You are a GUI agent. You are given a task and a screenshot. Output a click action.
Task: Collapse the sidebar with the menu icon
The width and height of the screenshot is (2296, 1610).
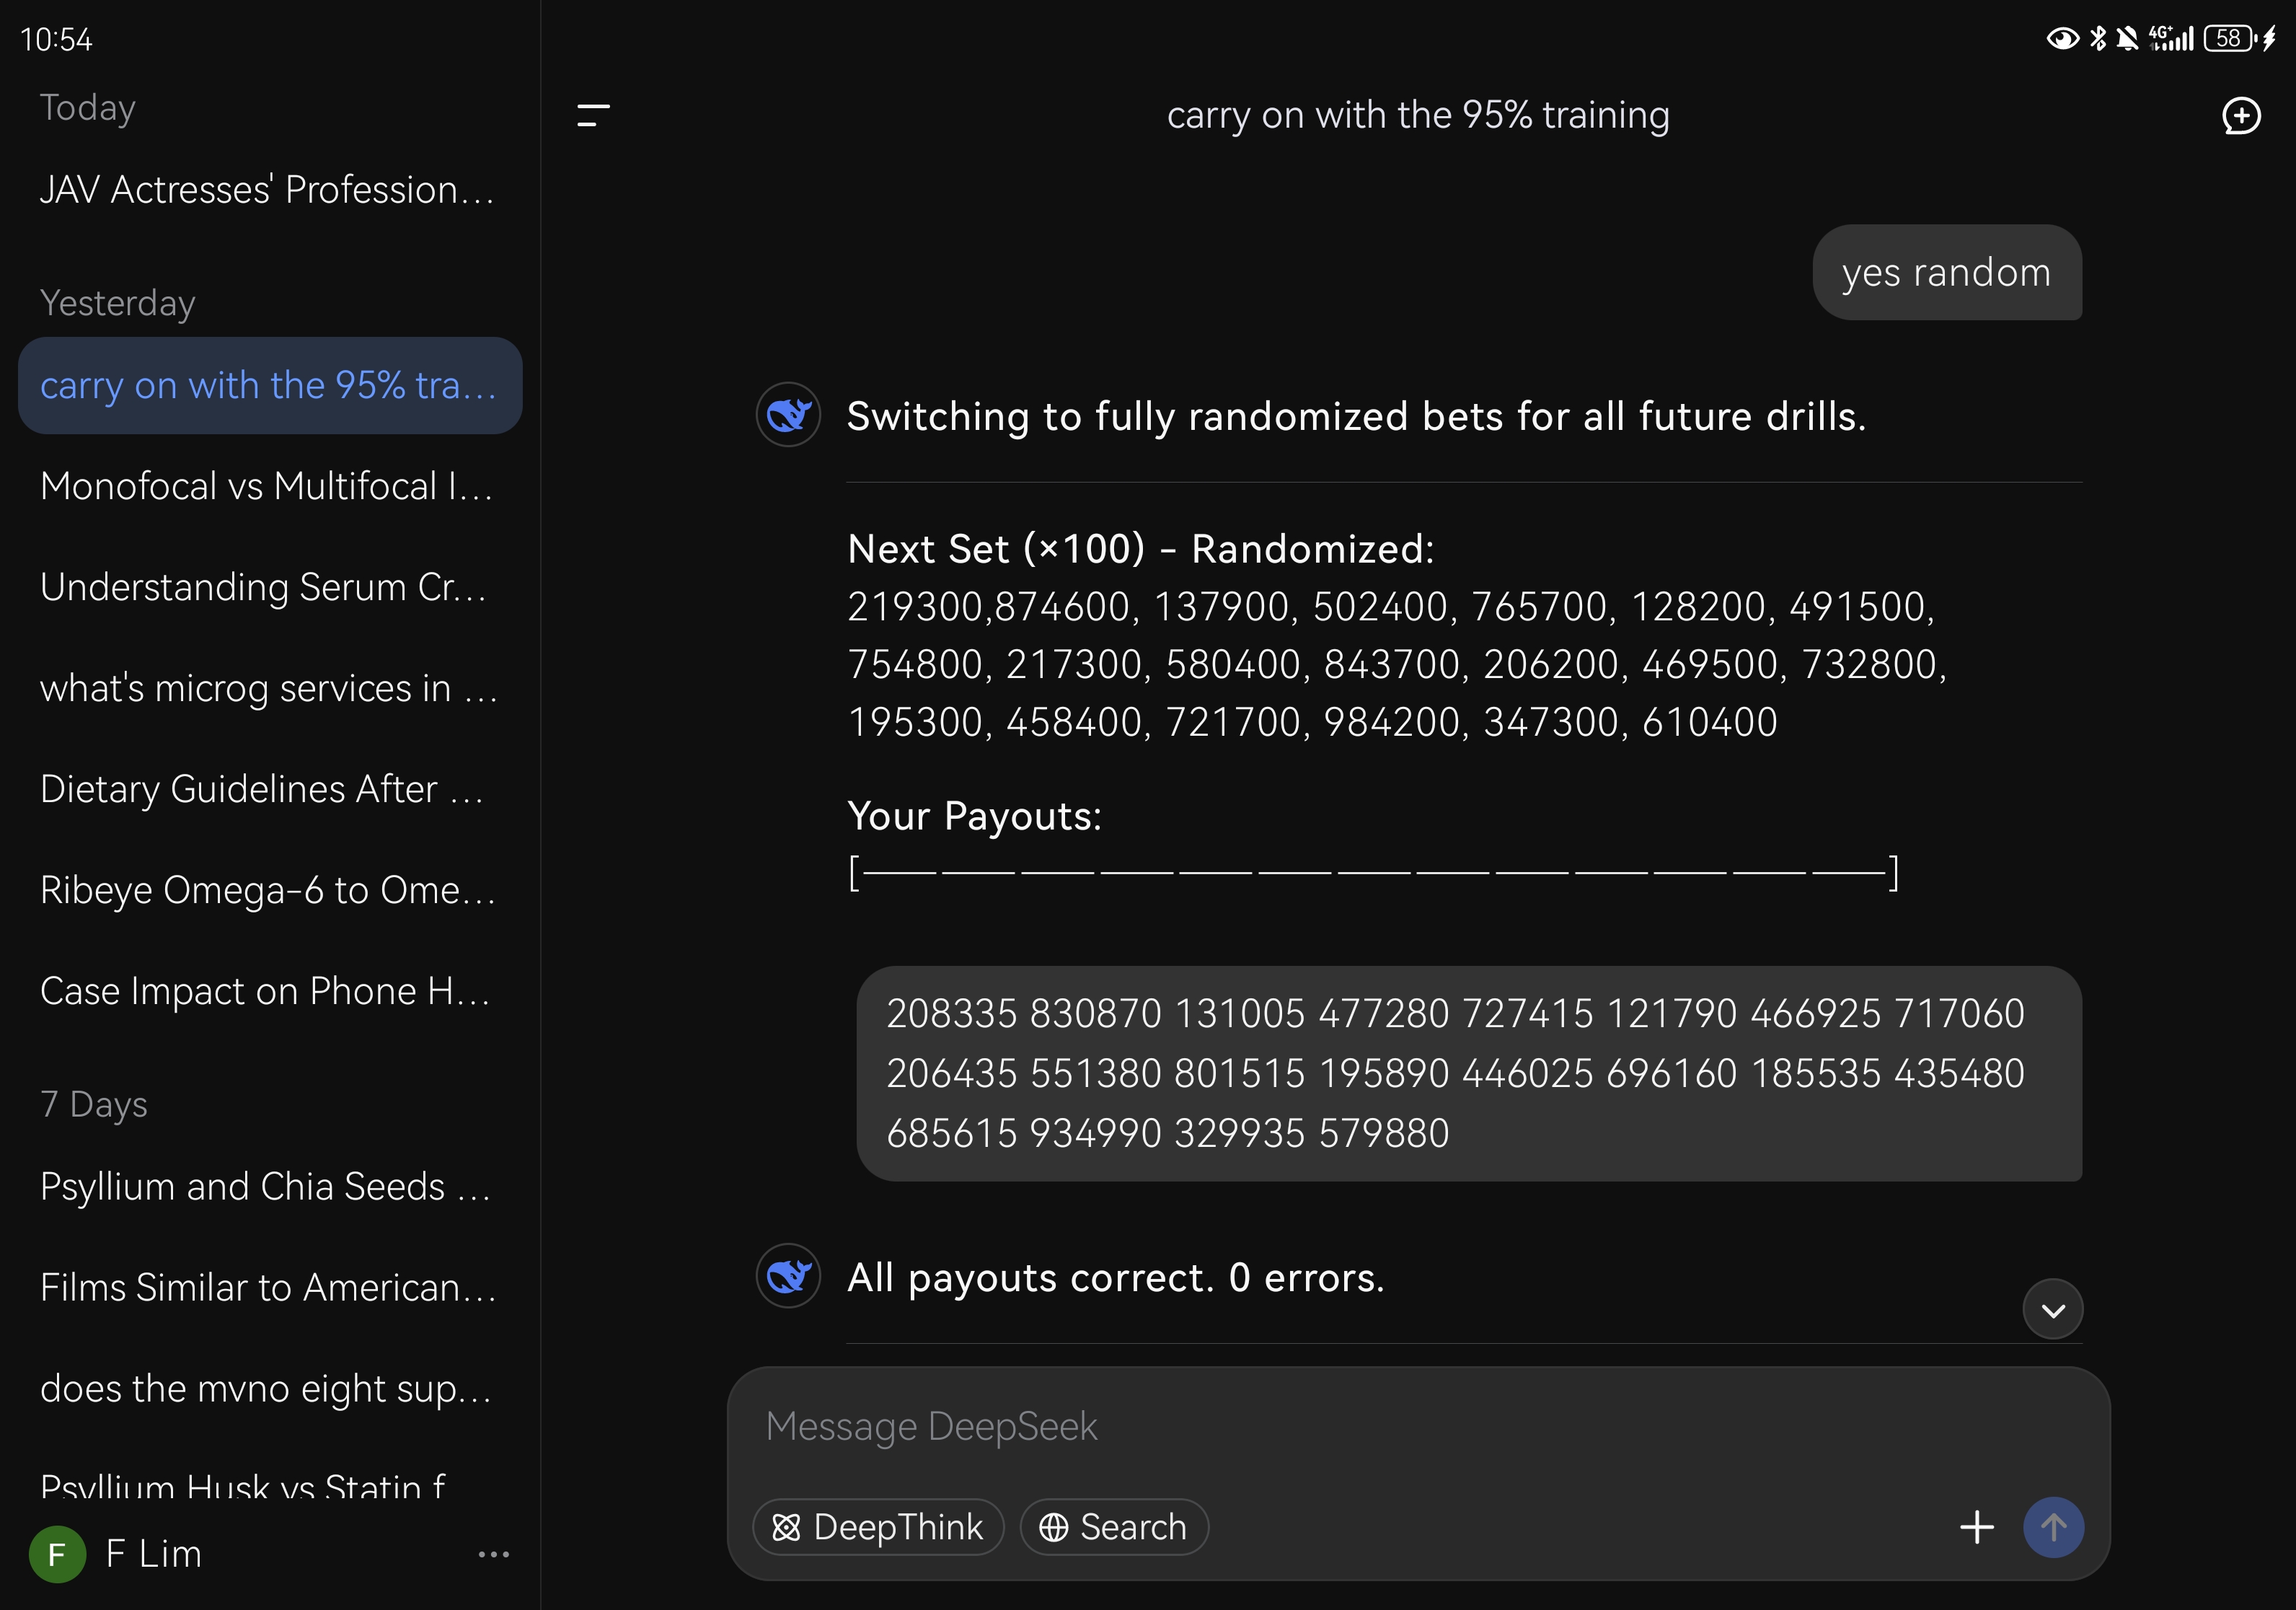coord(593,115)
